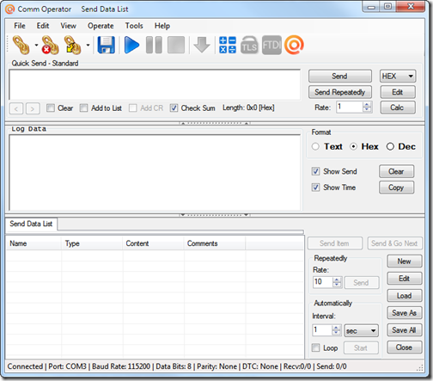Screen dimensions: 433x381
Task: Click the save floppy disk icon
Action: pyautogui.click(x=106, y=45)
